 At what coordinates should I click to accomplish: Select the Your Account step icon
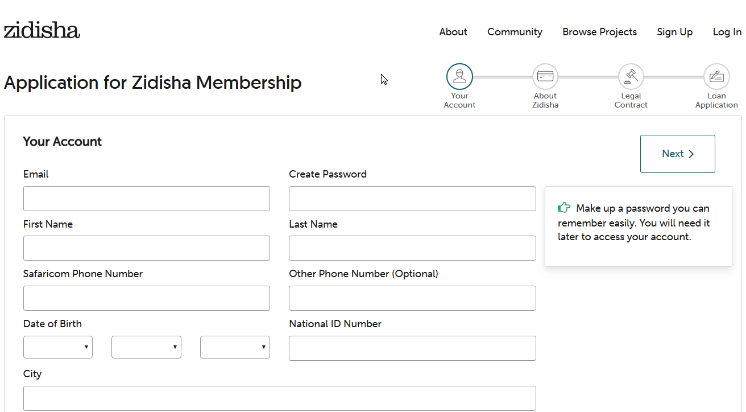tap(459, 77)
